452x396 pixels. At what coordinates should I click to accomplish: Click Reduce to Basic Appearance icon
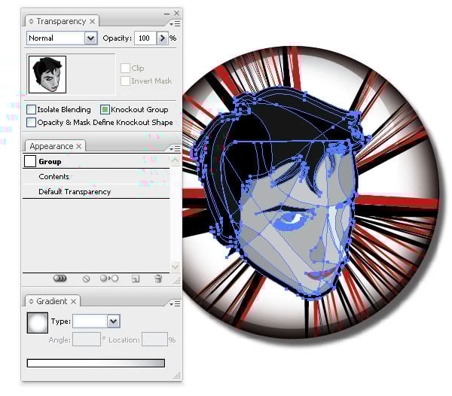click(108, 279)
